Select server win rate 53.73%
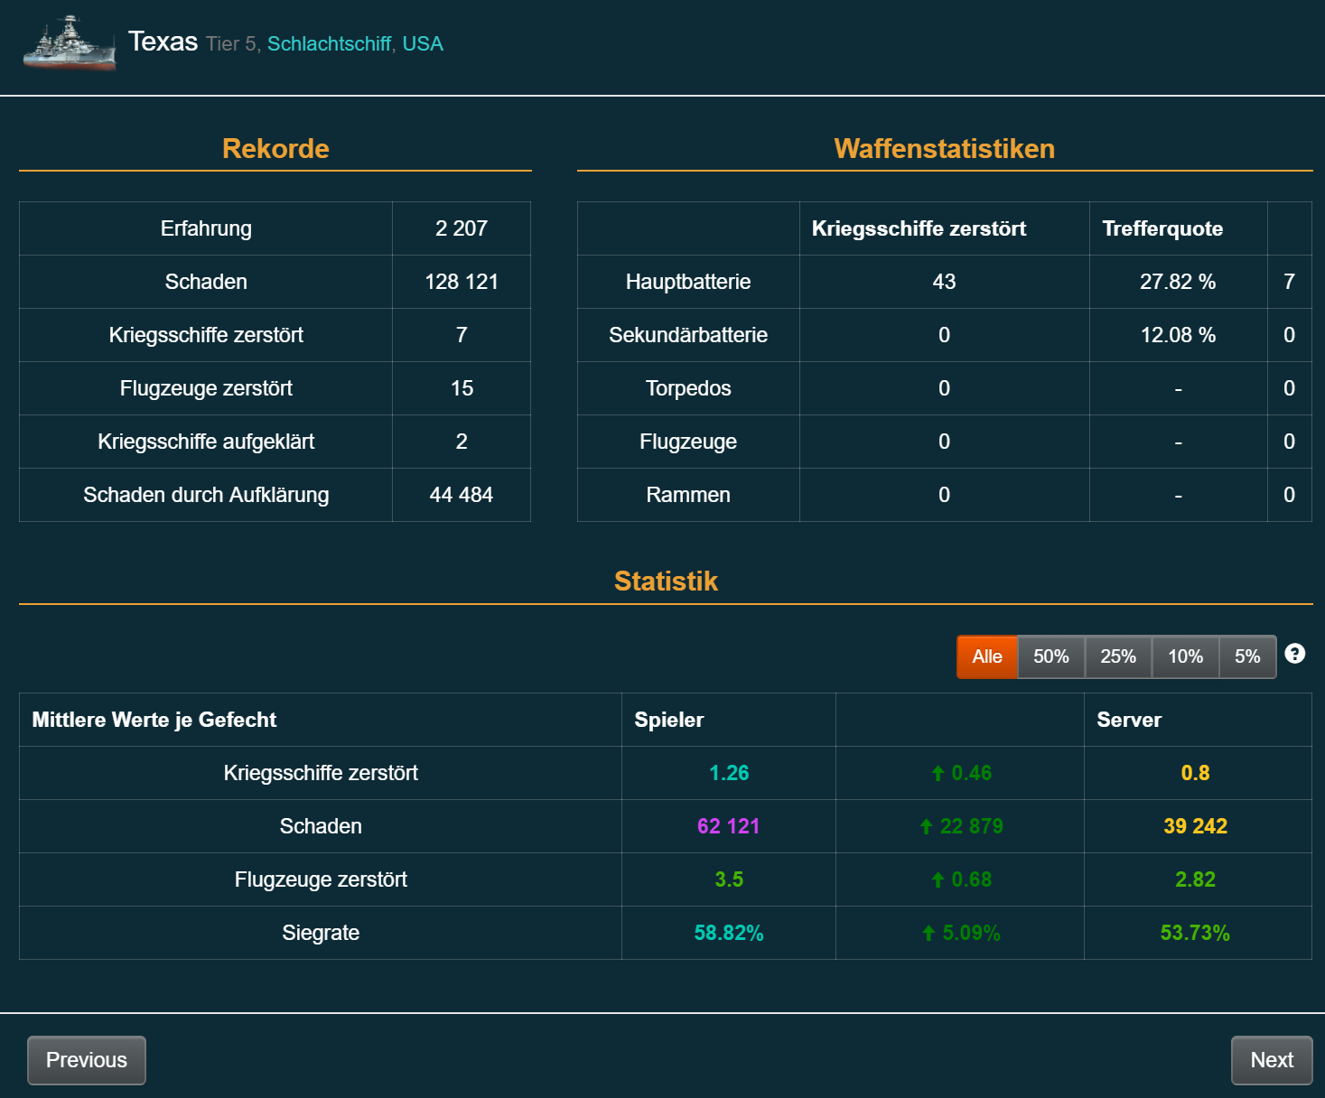This screenshot has width=1325, height=1098. (1195, 933)
